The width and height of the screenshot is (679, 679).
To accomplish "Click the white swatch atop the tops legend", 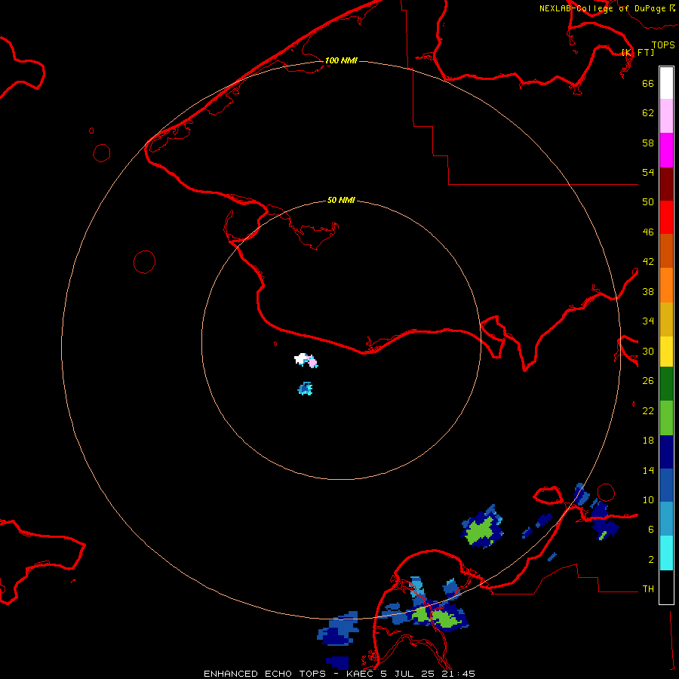I will (666, 83).
